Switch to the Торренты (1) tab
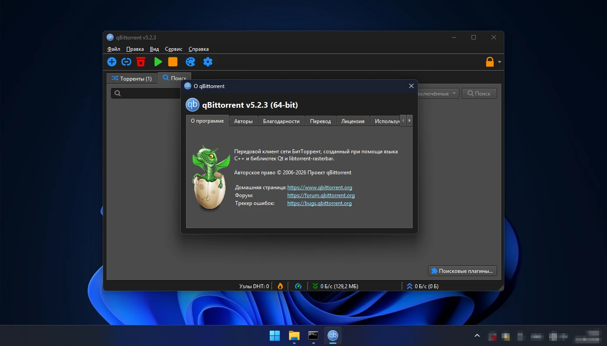The image size is (607, 346). click(132, 78)
